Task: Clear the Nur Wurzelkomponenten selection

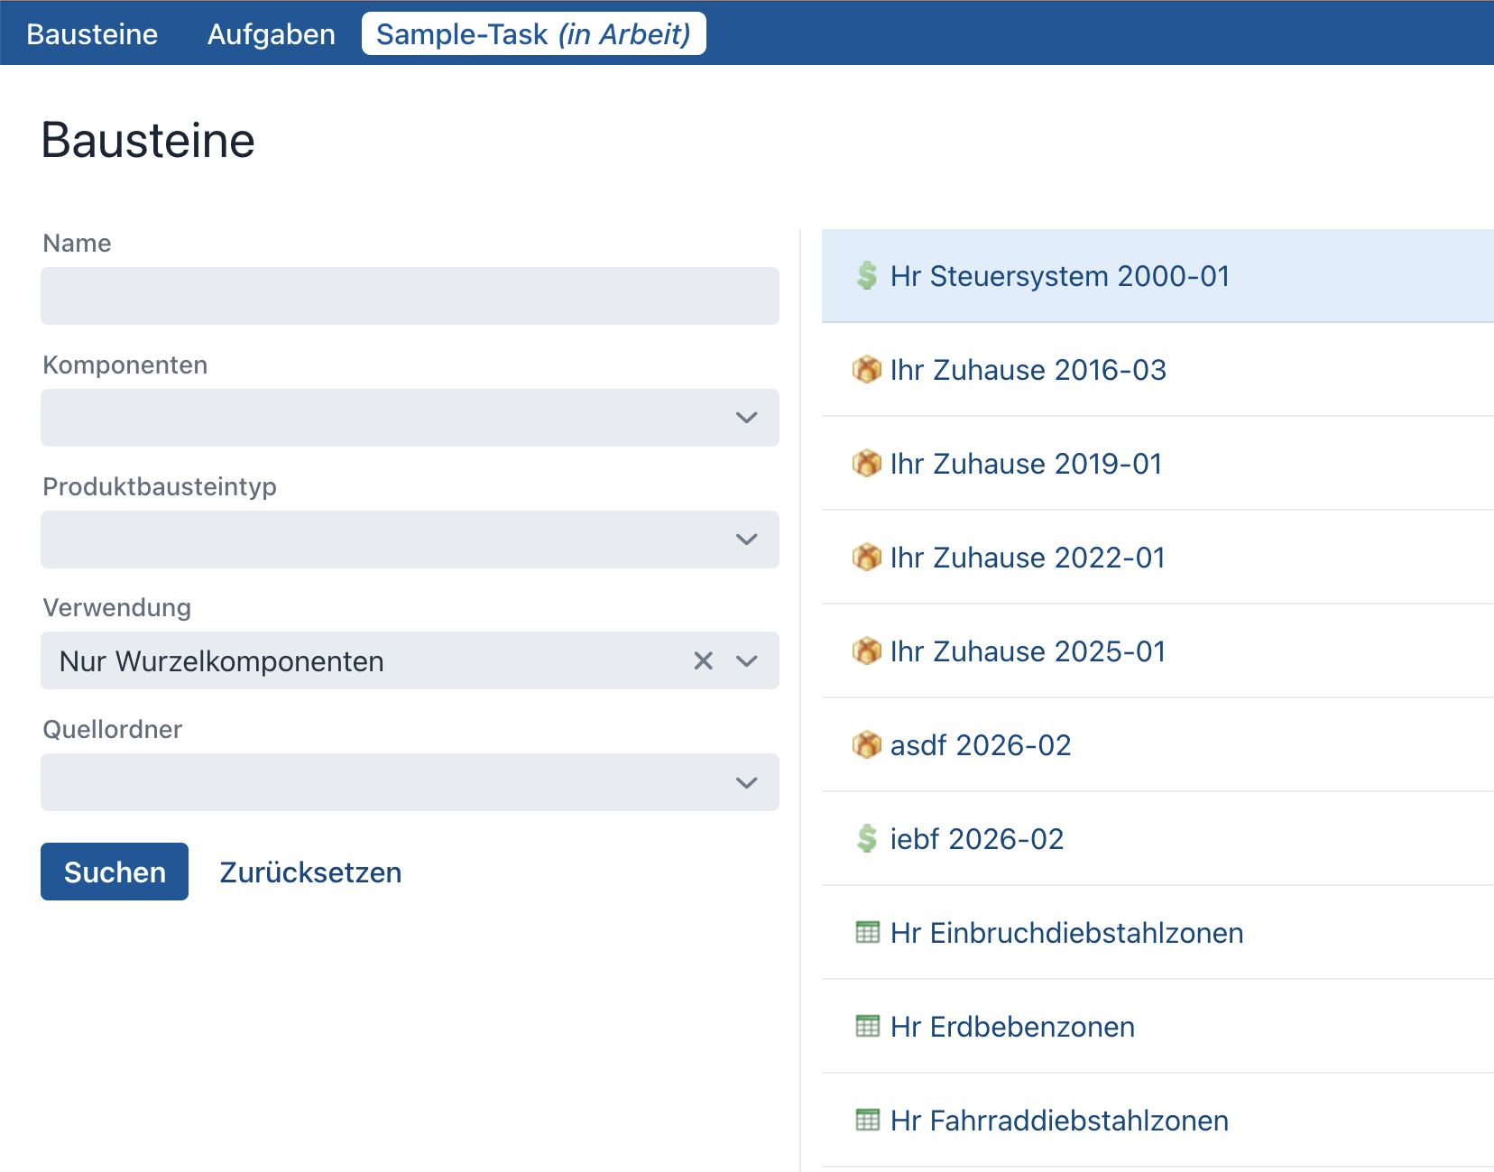Action: click(704, 661)
